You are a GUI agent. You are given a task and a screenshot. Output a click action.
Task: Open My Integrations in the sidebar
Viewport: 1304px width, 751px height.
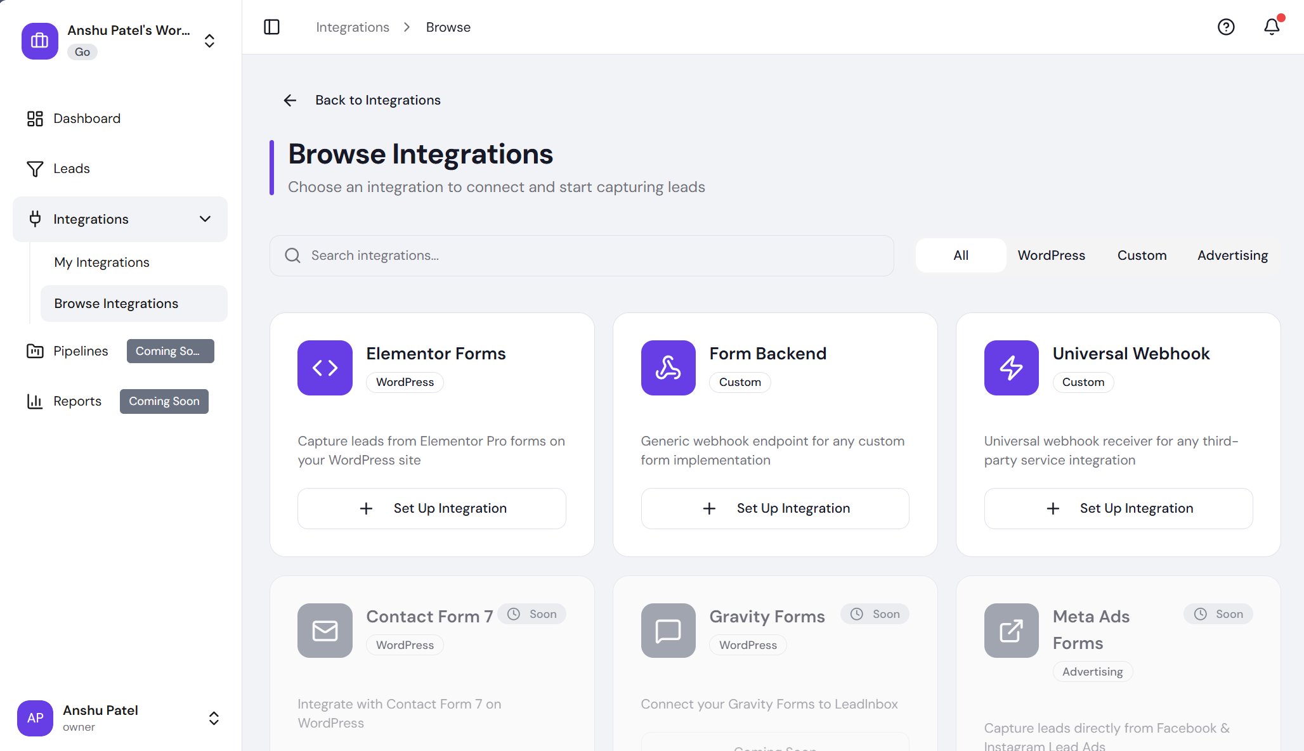(x=101, y=262)
